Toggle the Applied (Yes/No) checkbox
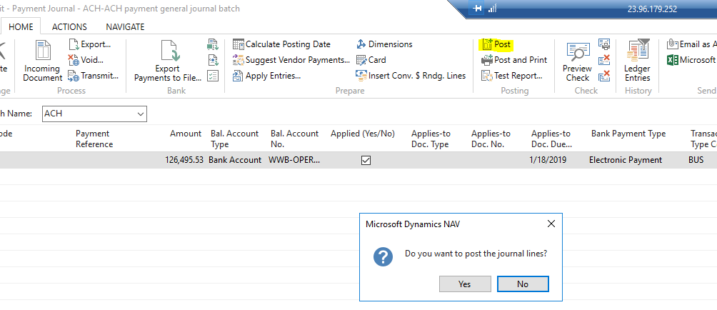Viewport: 717px width, 310px height. coord(366,160)
